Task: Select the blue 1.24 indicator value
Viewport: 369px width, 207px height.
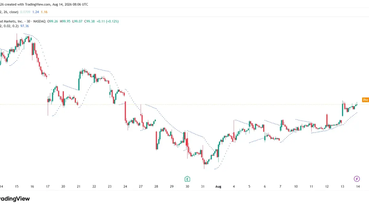Action: 36,12
